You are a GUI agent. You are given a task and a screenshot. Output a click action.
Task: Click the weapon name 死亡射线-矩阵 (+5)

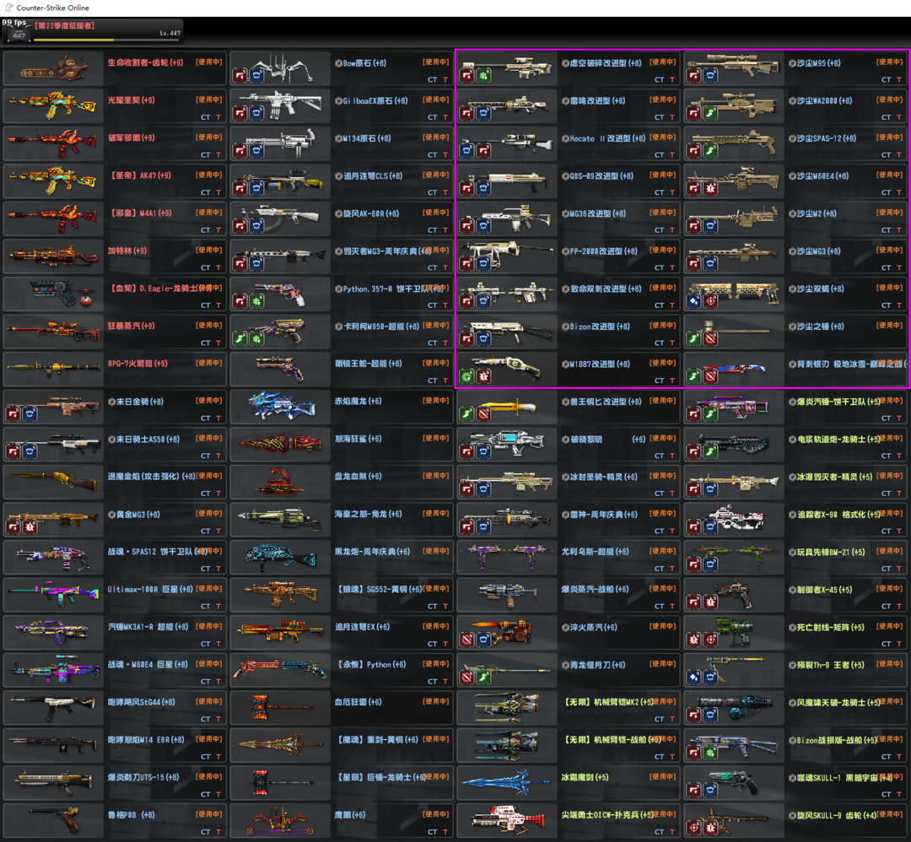click(830, 627)
